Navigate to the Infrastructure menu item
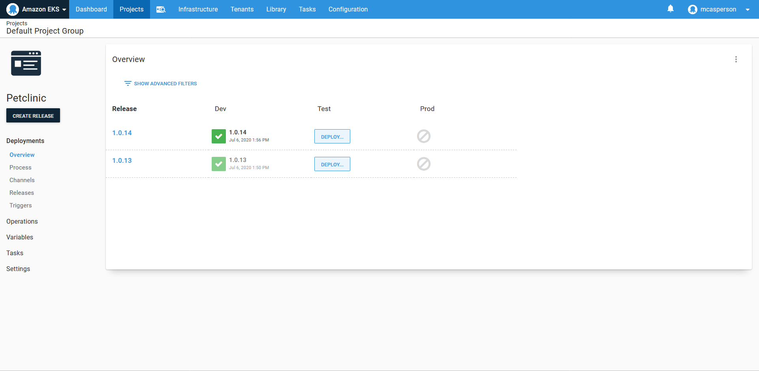Viewport: 759px width, 371px height. pos(198,9)
